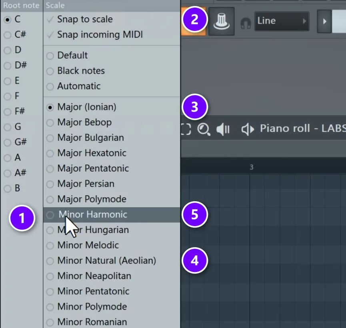
Task: Select the piano roll zoom tool
Action: 204,129
